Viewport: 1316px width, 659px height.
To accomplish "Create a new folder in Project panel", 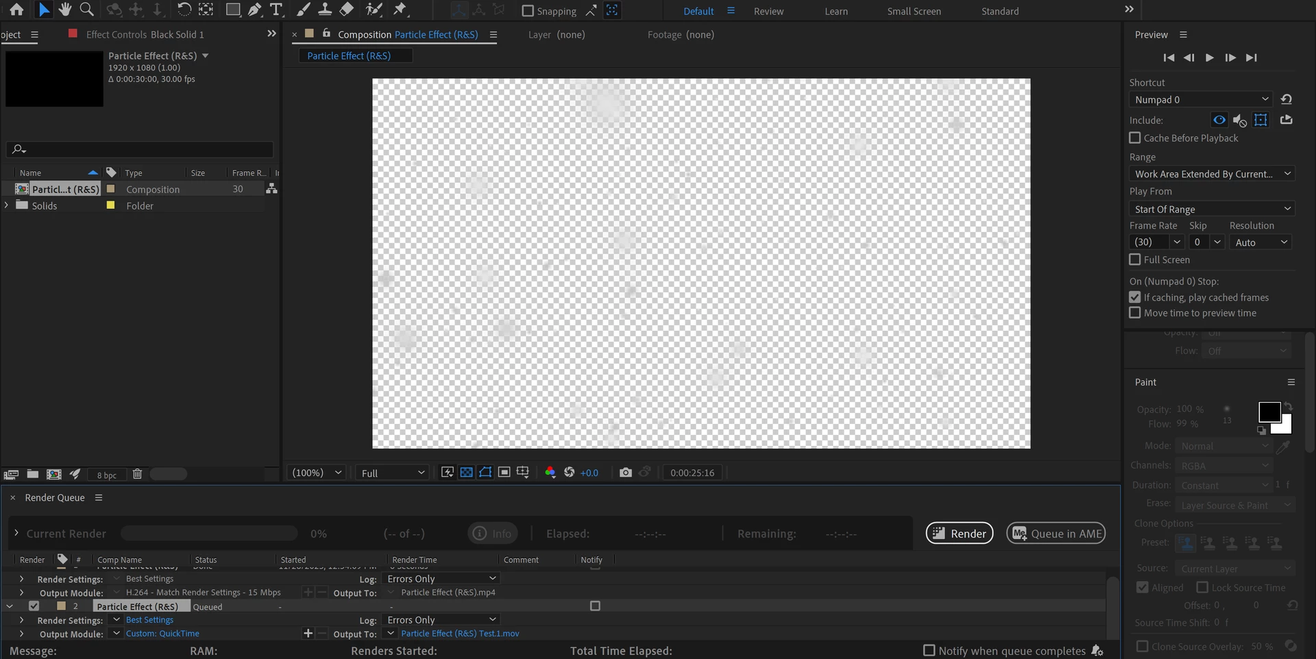I will pos(32,474).
